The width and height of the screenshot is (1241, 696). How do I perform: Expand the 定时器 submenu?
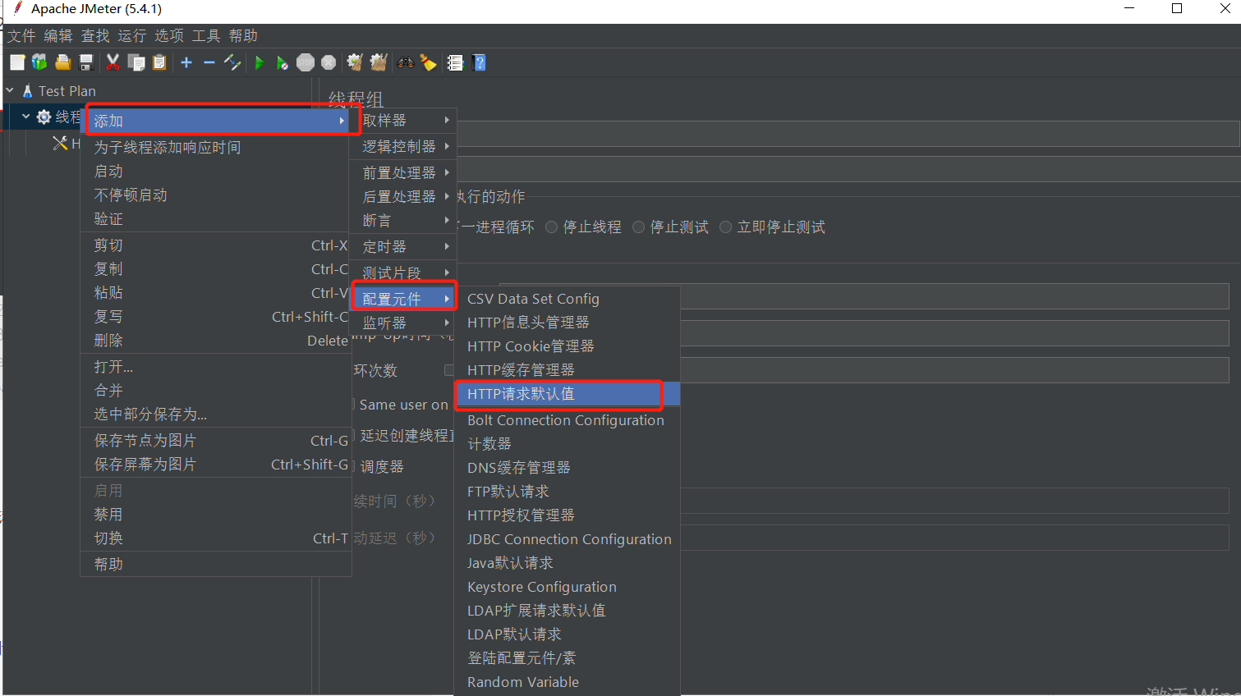pyautogui.click(x=403, y=246)
